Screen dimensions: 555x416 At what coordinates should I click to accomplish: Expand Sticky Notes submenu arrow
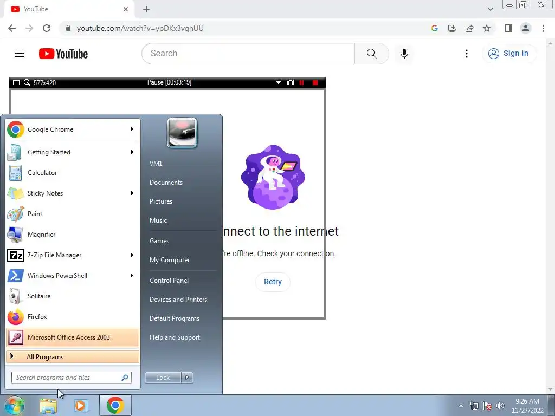[132, 193]
